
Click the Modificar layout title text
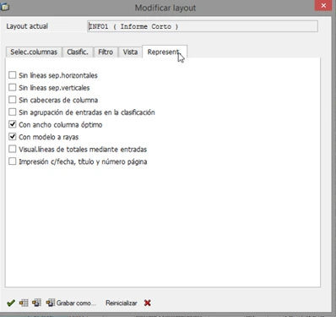(165, 8)
